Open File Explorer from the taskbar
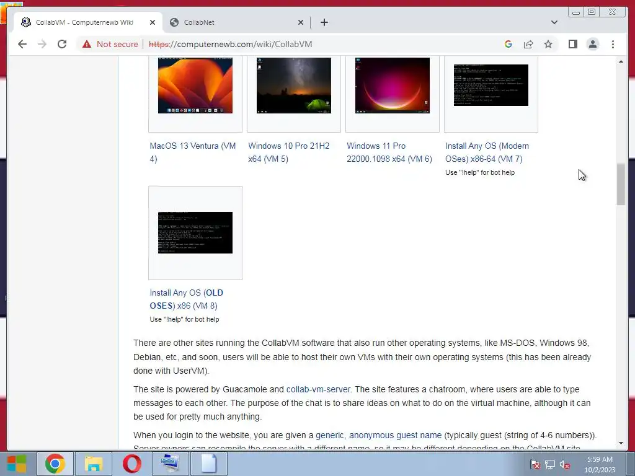The height and width of the screenshot is (476, 635). tap(94, 464)
